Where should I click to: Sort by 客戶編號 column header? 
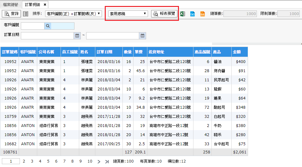click(28, 52)
